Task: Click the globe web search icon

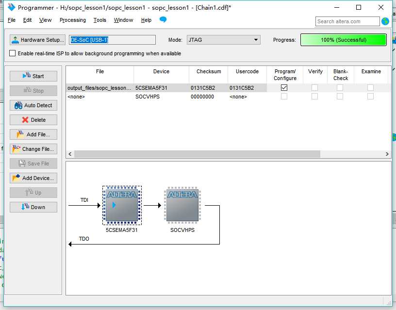Action: coord(385,21)
